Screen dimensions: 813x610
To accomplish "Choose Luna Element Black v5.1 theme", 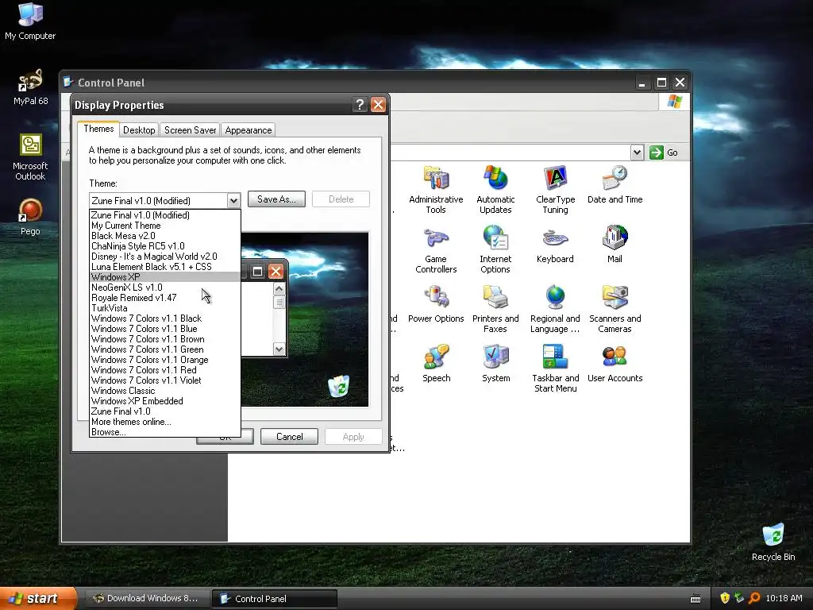I will pos(165,267).
